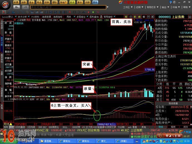Image resolution: width=192 pixels, height=144 pixels.
Task: Select the TS诊断 indicator tab
Action: tap(121, 127)
